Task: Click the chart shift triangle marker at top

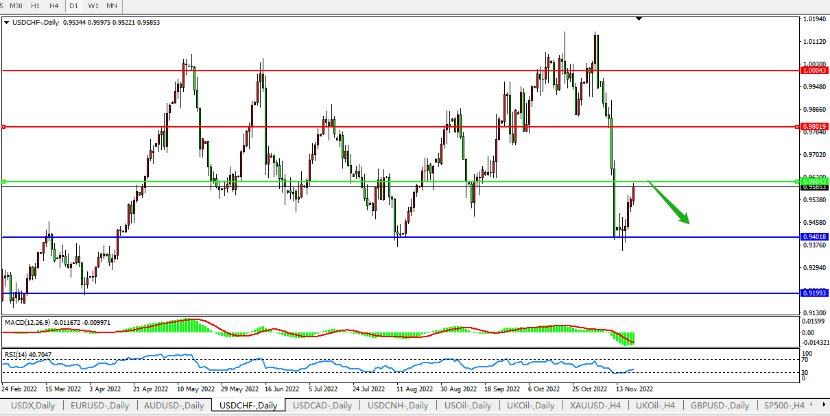Action: coord(639,19)
